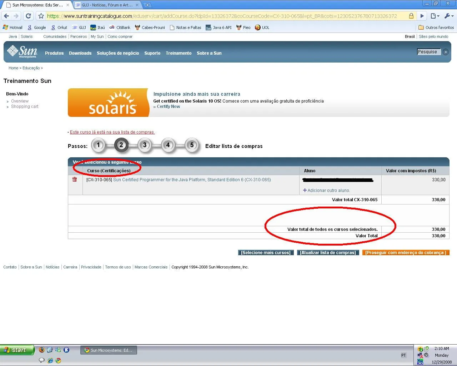The height and width of the screenshot is (366, 457).
Task: Click the Go arrow beside the address bar
Action: pyautogui.click(x=422, y=16)
